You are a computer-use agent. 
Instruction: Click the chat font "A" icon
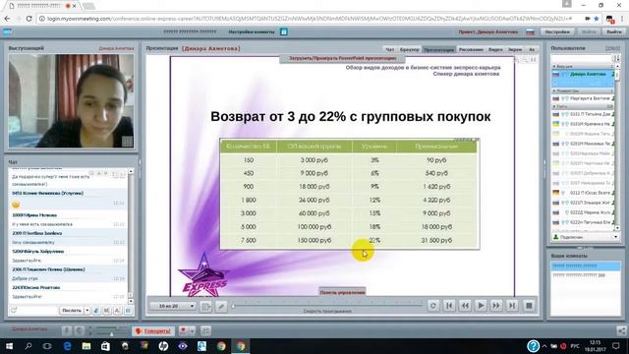(x=117, y=311)
